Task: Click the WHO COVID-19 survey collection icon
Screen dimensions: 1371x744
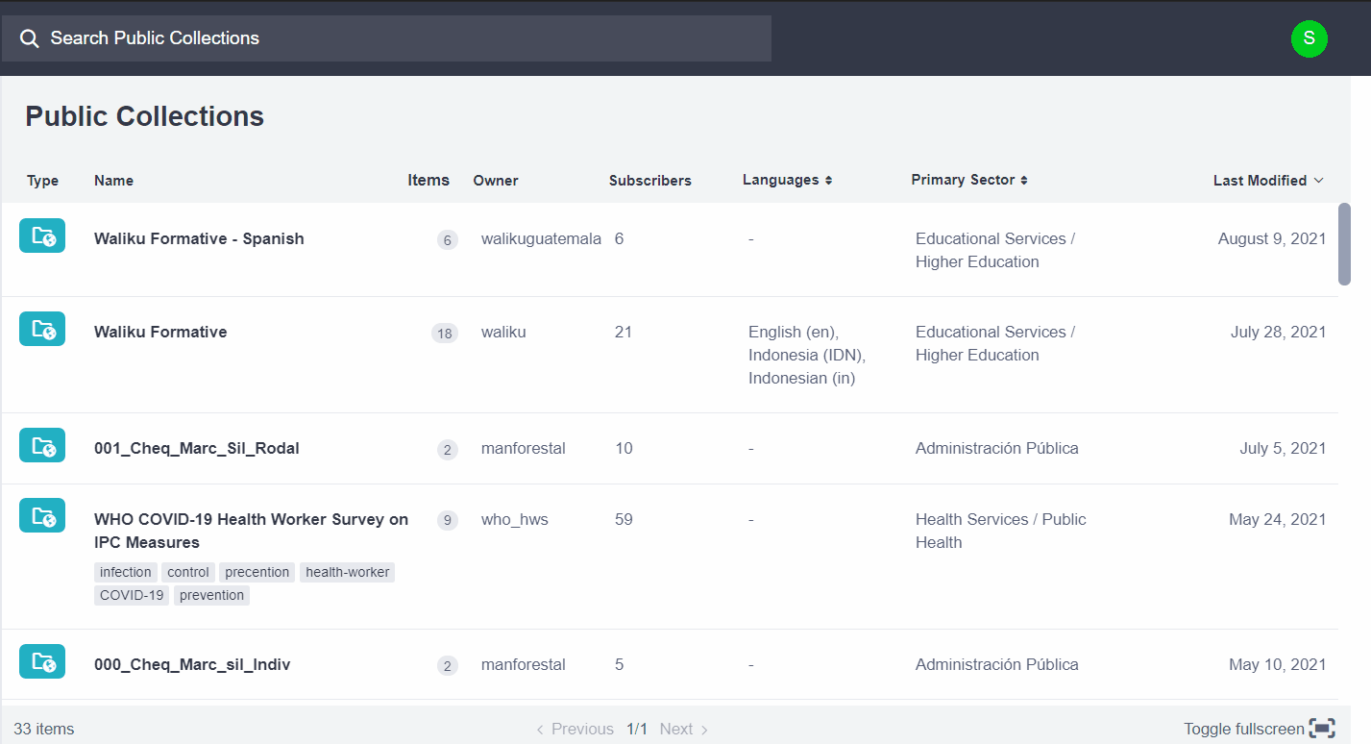Action: [x=42, y=516]
